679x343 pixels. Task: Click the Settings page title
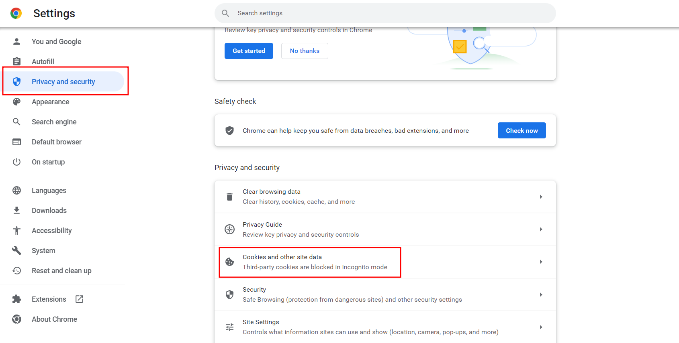tap(54, 13)
